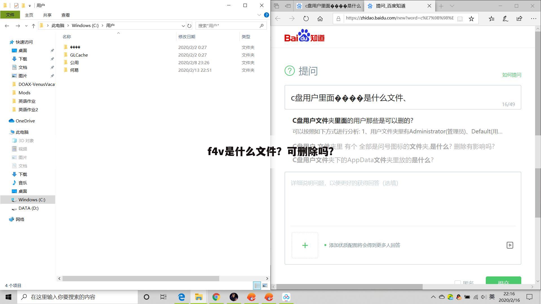Open suggestion about AppData文件夹

coord(363,160)
